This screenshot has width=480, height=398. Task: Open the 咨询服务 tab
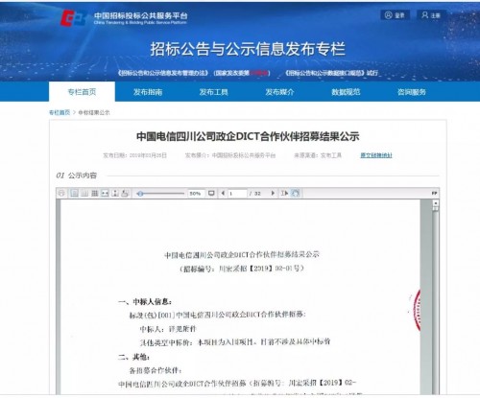pyautogui.click(x=412, y=92)
